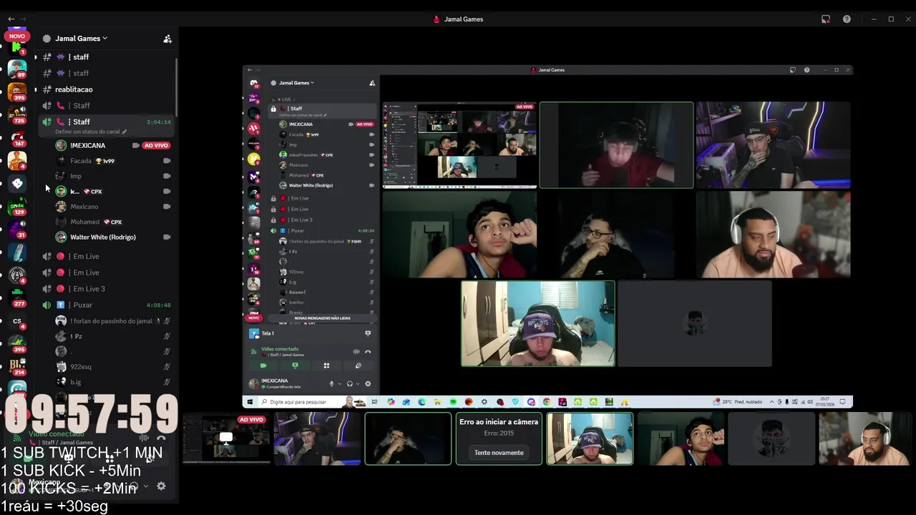Select the bottom strip thumbnail with the dark avatar
The height and width of the screenshot is (515, 916).
tap(771, 438)
